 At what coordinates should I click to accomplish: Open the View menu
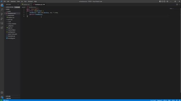pyautogui.click(x=18, y=1)
